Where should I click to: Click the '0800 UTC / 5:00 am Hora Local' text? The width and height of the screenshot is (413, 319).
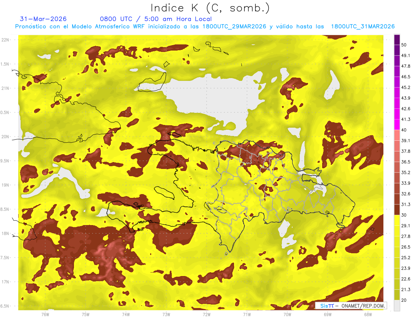point(156,19)
